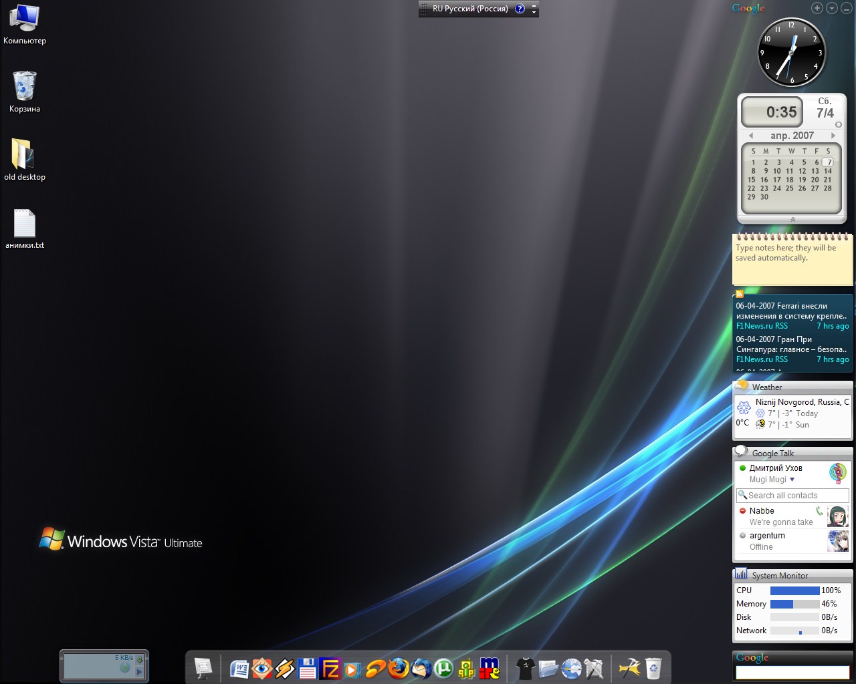856x684 pixels.
Task: Click Дмитрий Ухов profile avatar
Action: tap(838, 473)
